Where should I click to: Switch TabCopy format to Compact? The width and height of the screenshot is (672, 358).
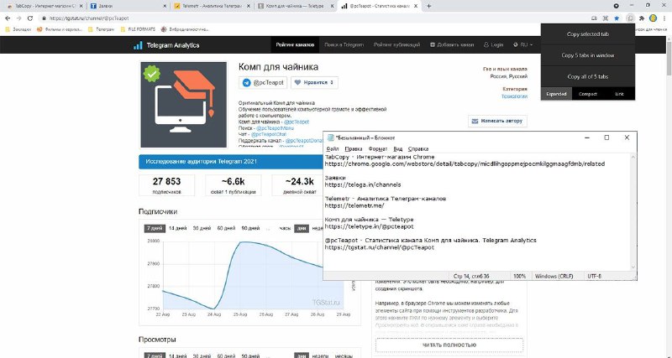587,94
